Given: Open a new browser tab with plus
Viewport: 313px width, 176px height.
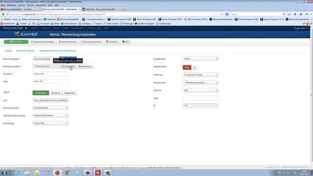Looking at the screenshot, I should [x=124, y=9].
